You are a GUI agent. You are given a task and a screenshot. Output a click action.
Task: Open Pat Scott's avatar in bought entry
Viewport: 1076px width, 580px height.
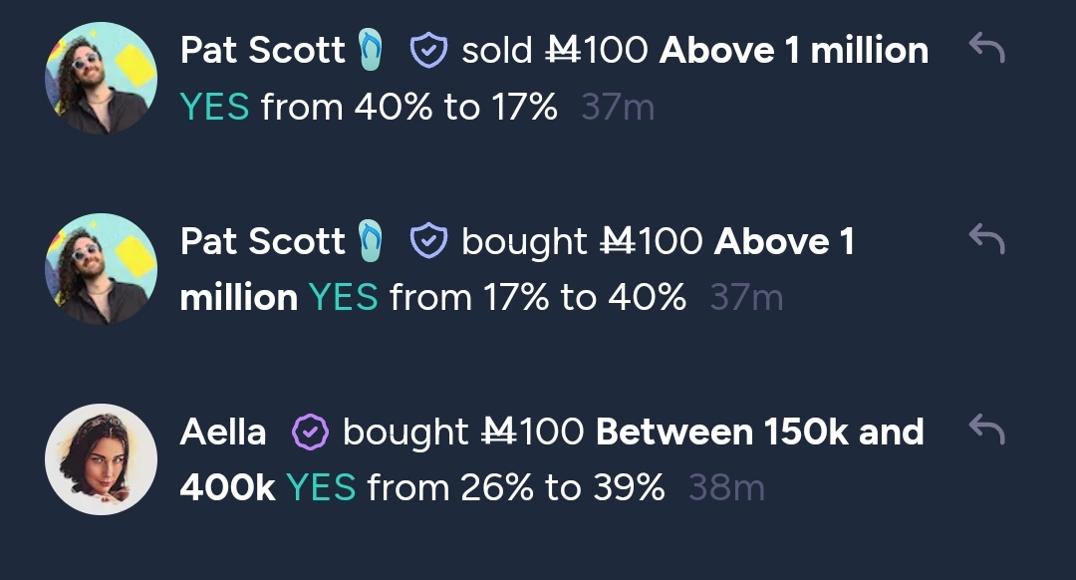101,269
